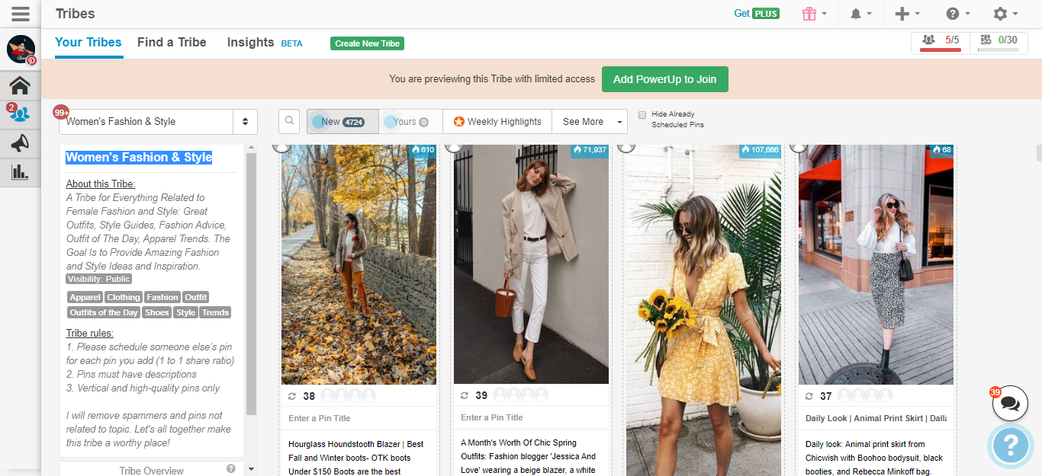Click Add PowerUp to Join button

click(664, 79)
